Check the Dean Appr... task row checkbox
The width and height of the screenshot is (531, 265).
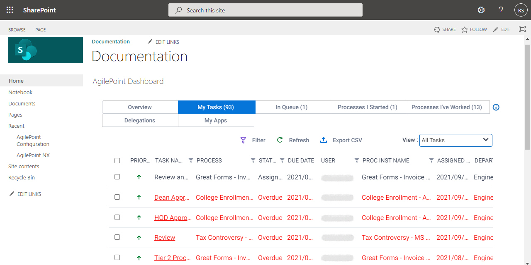117,197
